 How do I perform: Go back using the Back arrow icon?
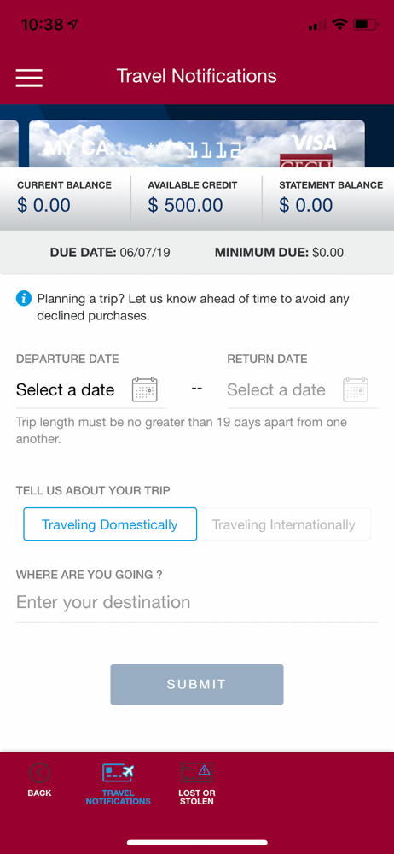click(x=40, y=772)
